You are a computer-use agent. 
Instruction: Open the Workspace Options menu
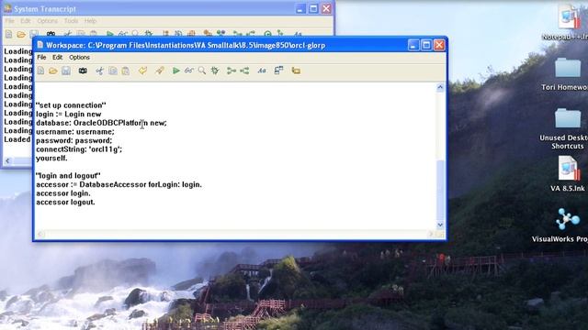pyautogui.click(x=79, y=57)
